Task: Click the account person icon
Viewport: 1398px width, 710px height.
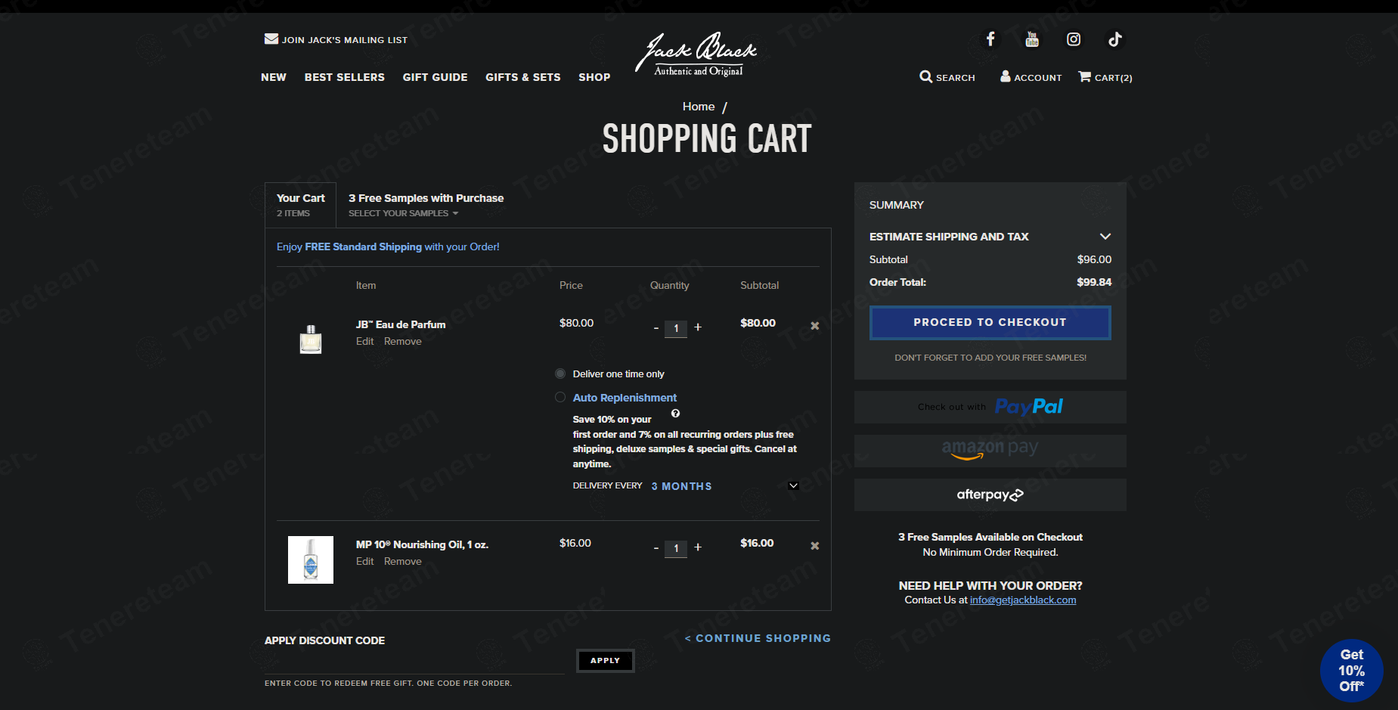Action: [x=1006, y=76]
